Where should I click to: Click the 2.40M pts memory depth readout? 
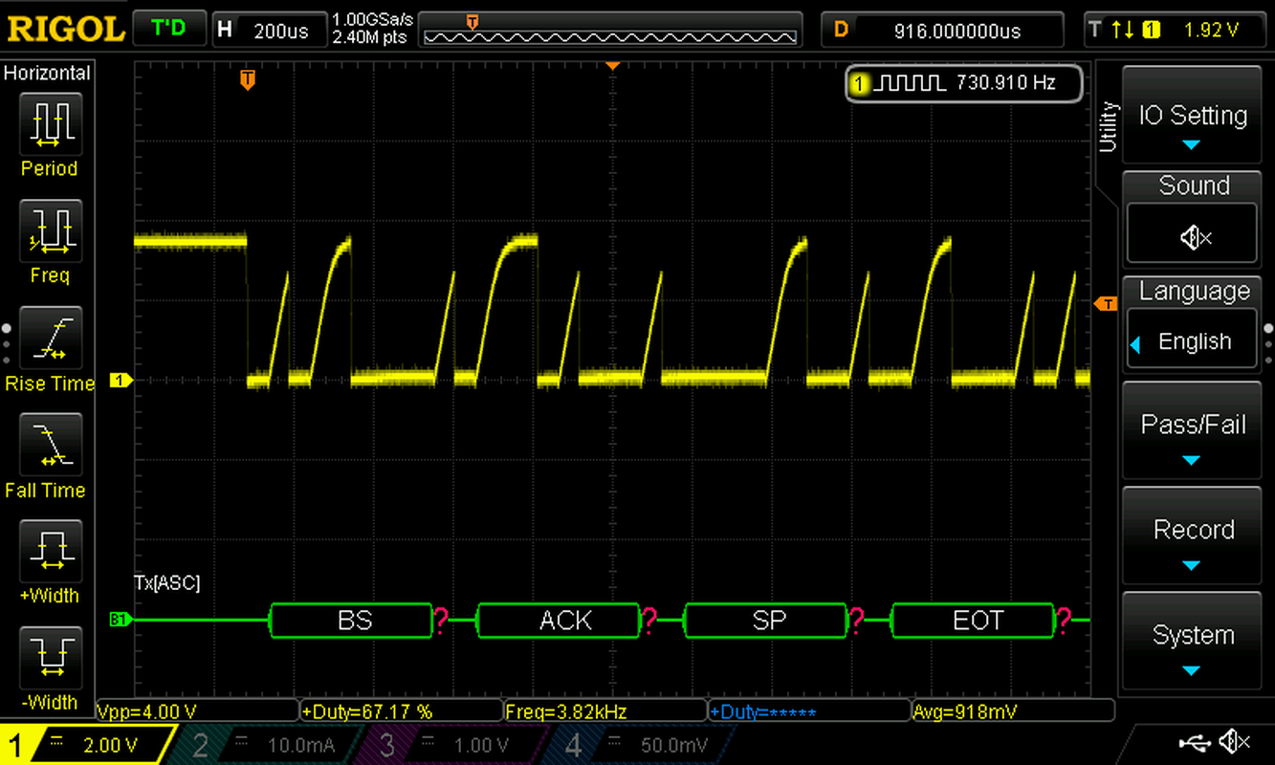[369, 37]
